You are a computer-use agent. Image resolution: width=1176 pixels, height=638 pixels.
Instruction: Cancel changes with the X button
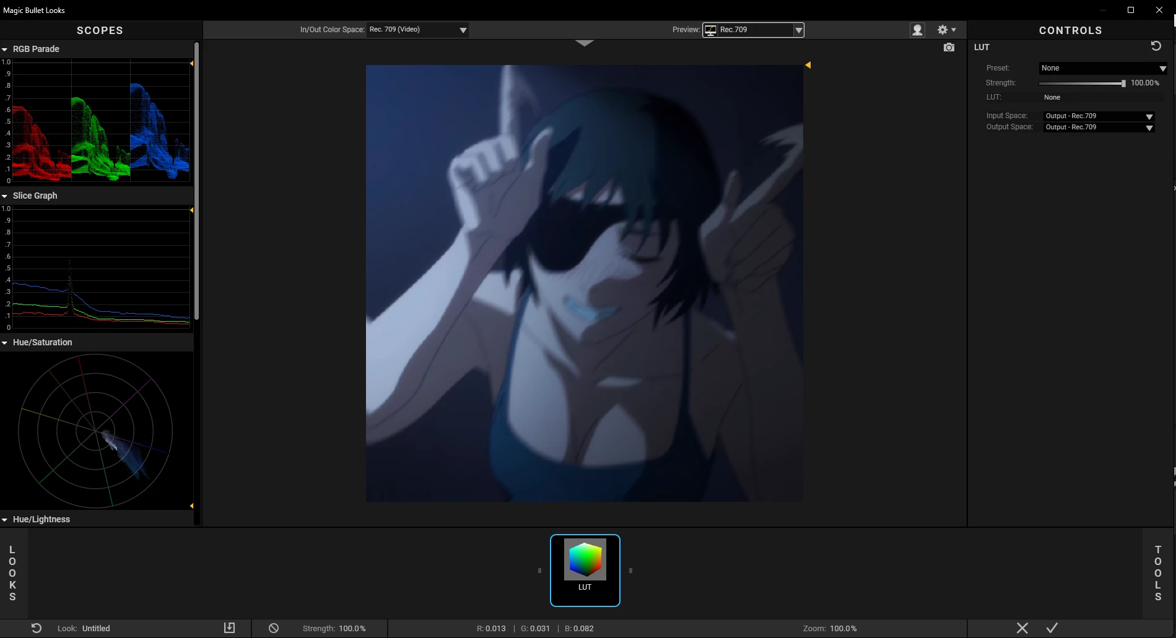coord(1022,628)
